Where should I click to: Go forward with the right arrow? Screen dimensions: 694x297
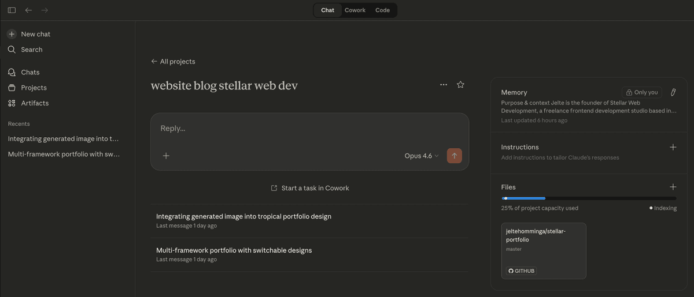(x=45, y=10)
